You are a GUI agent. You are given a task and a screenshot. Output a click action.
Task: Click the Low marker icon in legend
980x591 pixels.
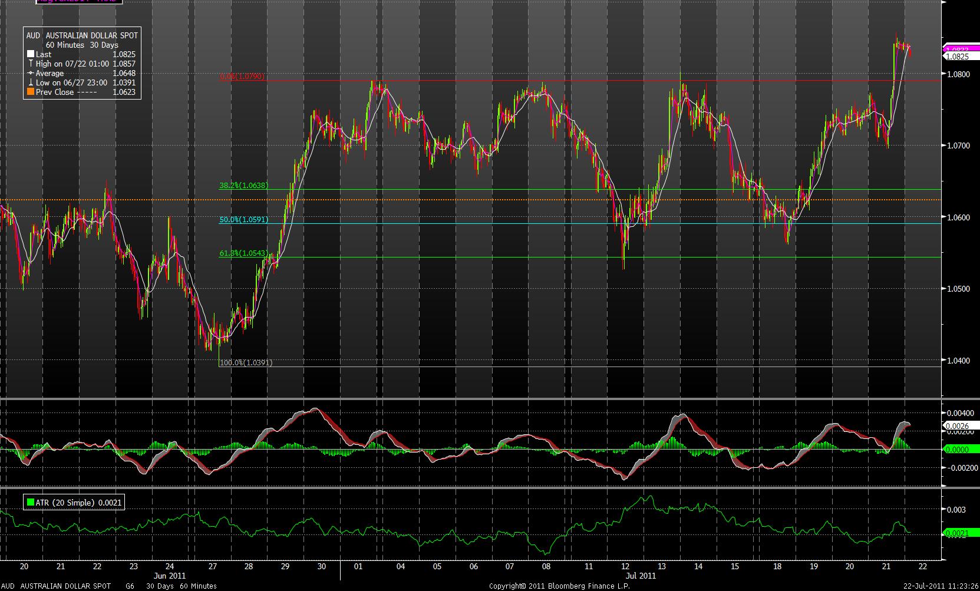tap(31, 82)
